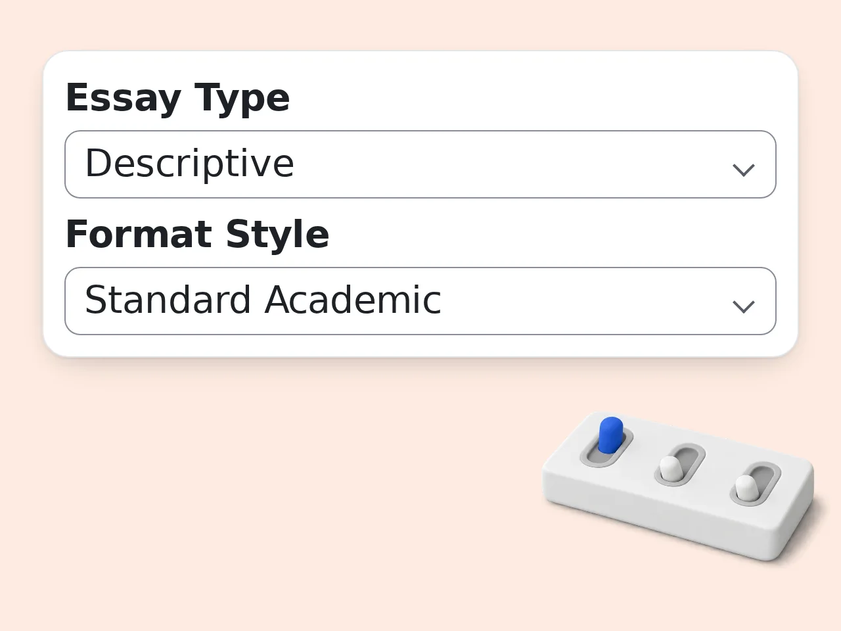Click the word Essay in the heading
Viewport: 841px width, 631px height.
click(123, 99)
